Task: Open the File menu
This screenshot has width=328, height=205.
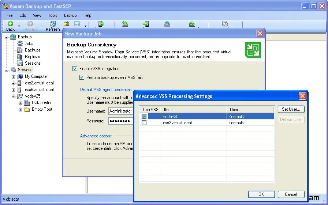Action: click(10, 15)
